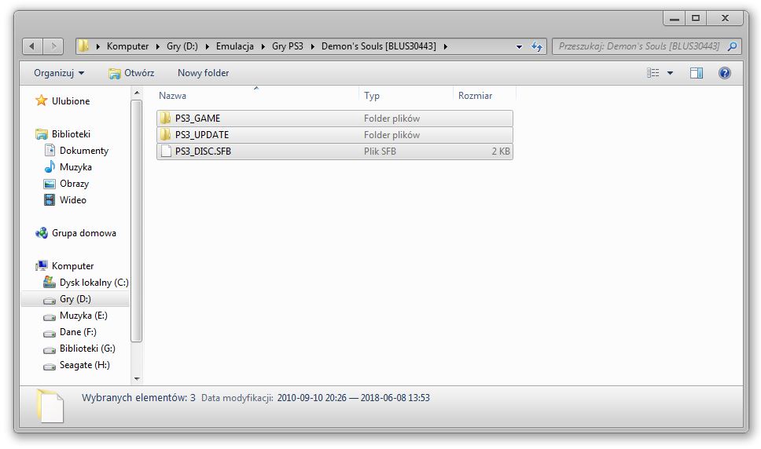Expand the address bar history dropdown
The image size is (761, 449).
520,46
